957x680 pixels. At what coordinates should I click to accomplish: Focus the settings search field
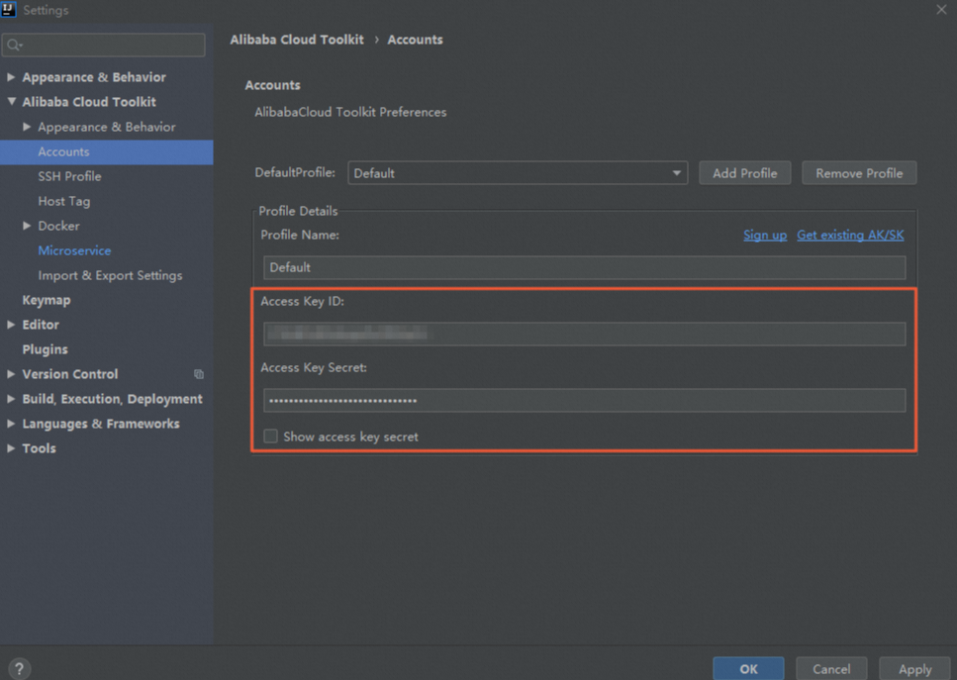pos(104,46)
